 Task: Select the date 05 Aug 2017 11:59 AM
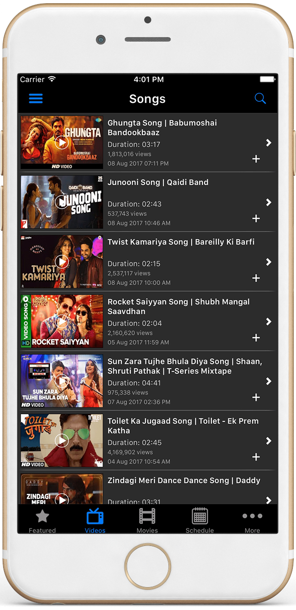tap(138, 342)
